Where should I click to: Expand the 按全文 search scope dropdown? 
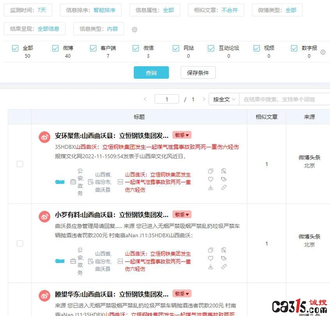pyautogui.click(x=224, y=99)
